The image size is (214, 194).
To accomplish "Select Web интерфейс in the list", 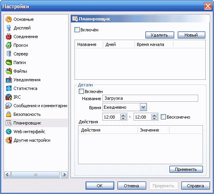I will point(29,132).
